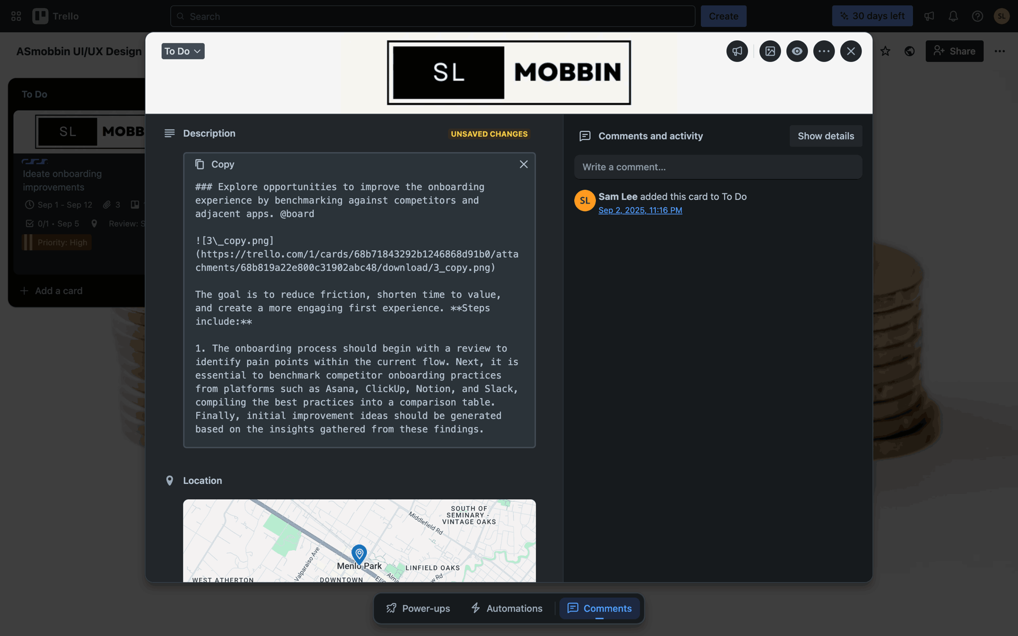Screen dimensions: 1018x636
Task: Open the help question mark icon
Action: click(977, 16)
